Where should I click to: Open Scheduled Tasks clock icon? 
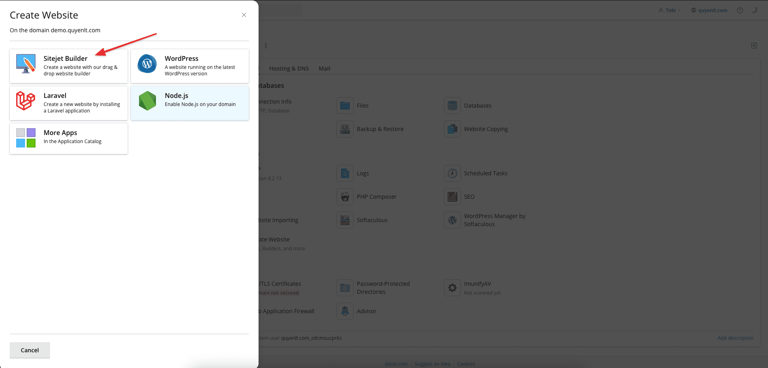point(452,173)
